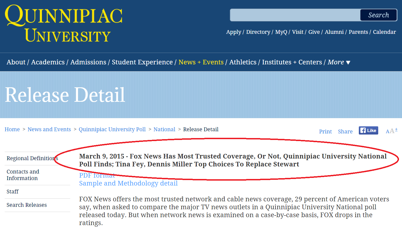This screenshot has width=402, height=230.
Task: Open the About menu item
Action: tap(16, 62)
